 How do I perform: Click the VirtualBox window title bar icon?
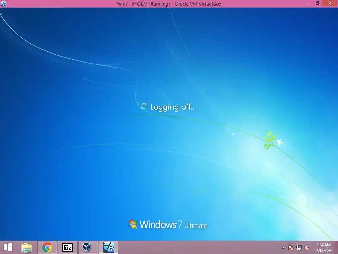click(x=3, y=4)
